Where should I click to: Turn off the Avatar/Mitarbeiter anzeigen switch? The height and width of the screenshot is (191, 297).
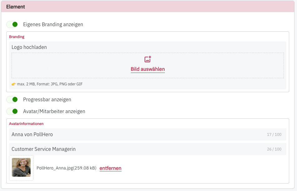pyautogui.click(x=12, y=111)
